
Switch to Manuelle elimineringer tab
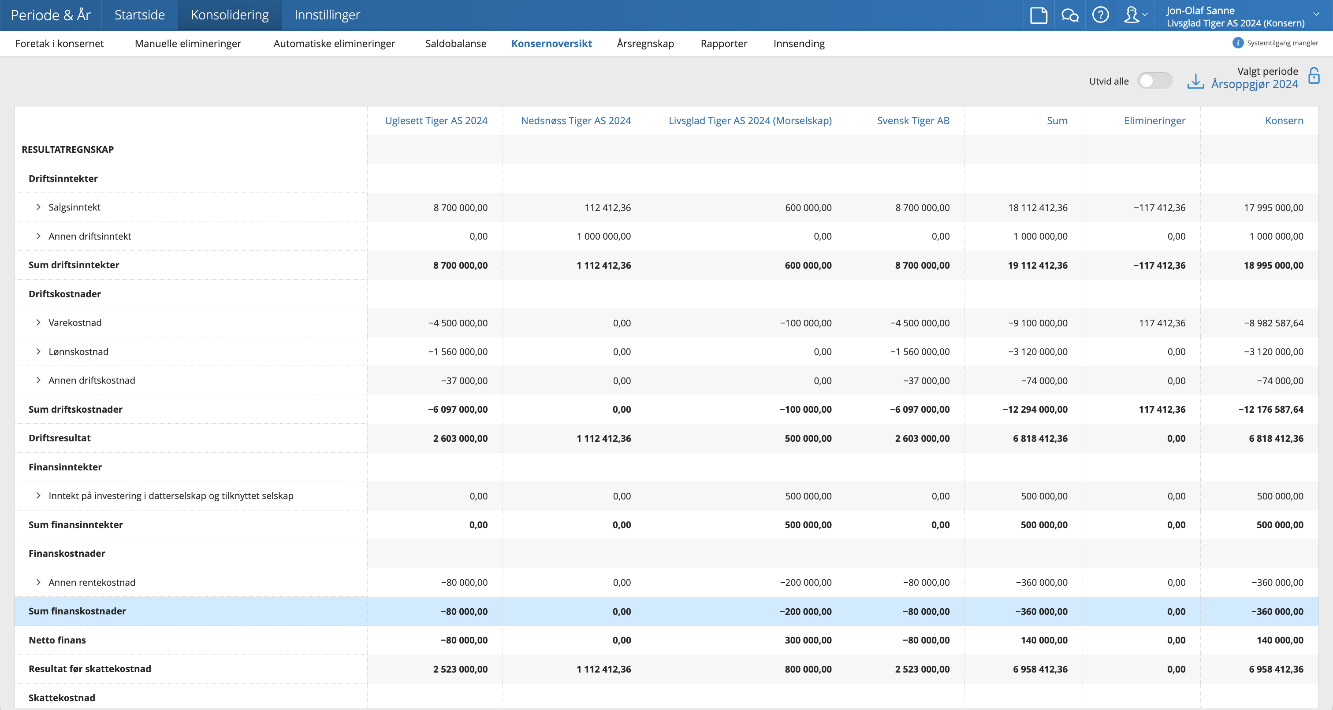pos(188,44)
